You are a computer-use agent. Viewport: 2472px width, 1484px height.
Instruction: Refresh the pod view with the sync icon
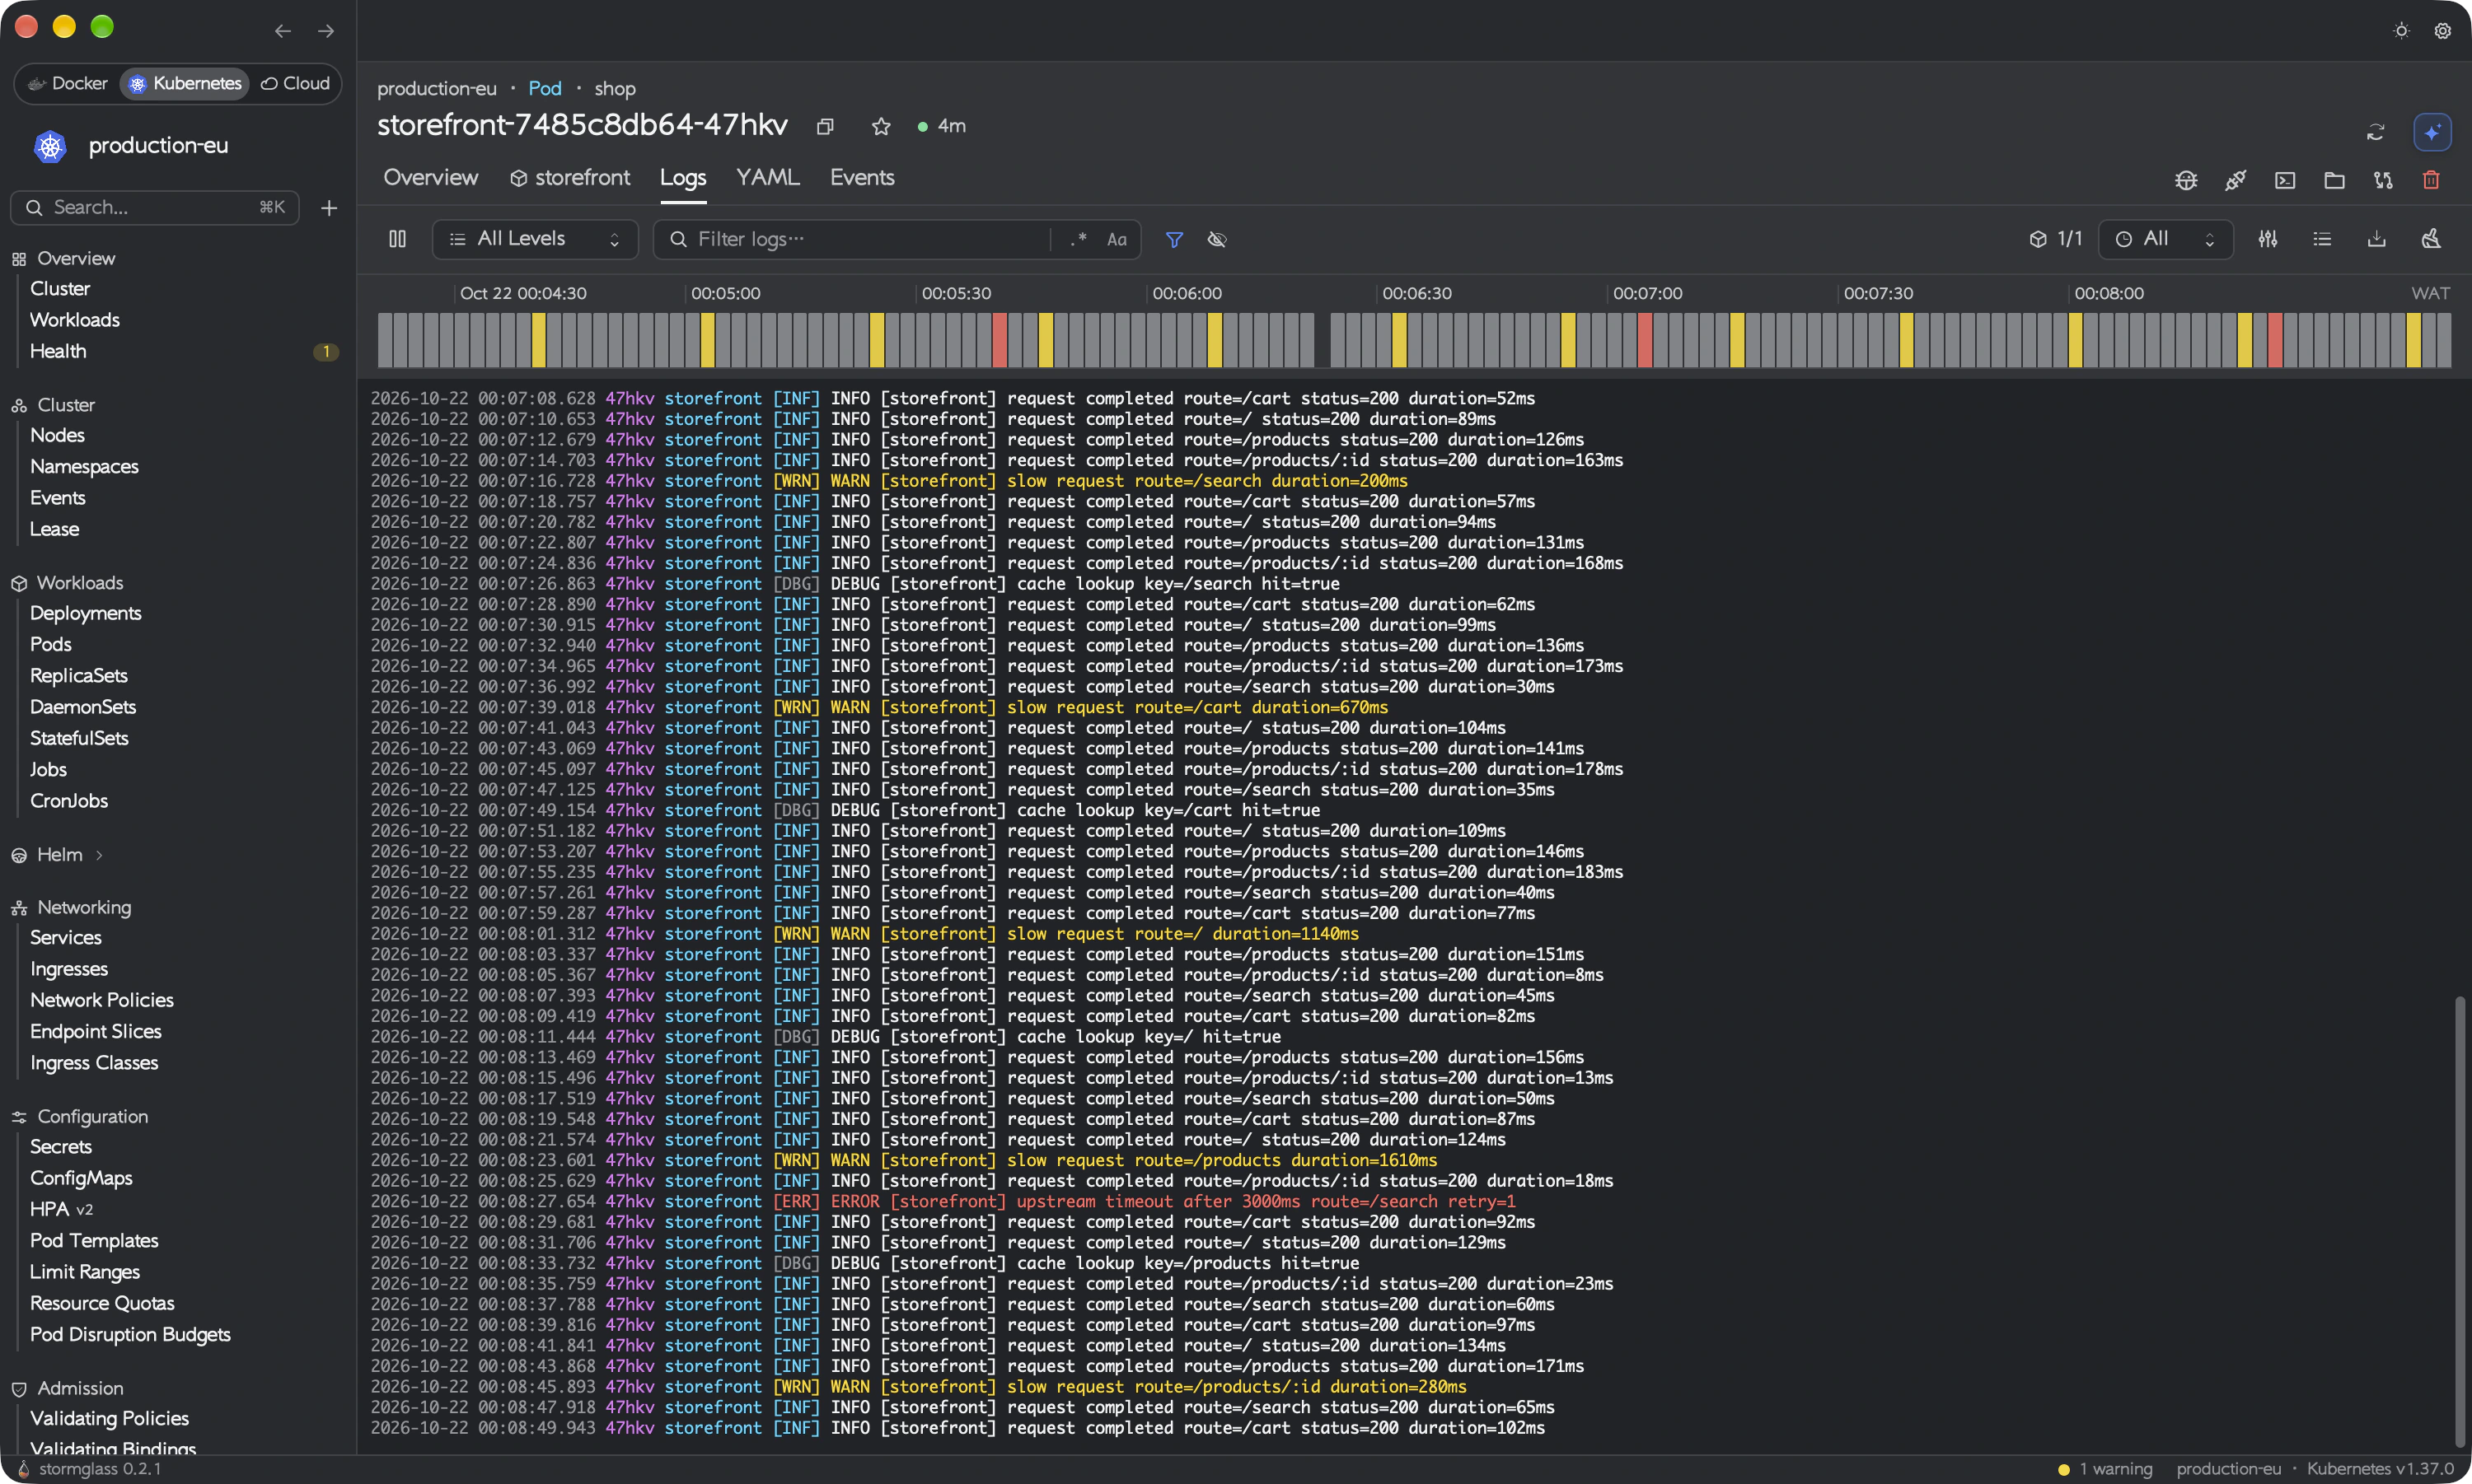(x=2375, y=132)
